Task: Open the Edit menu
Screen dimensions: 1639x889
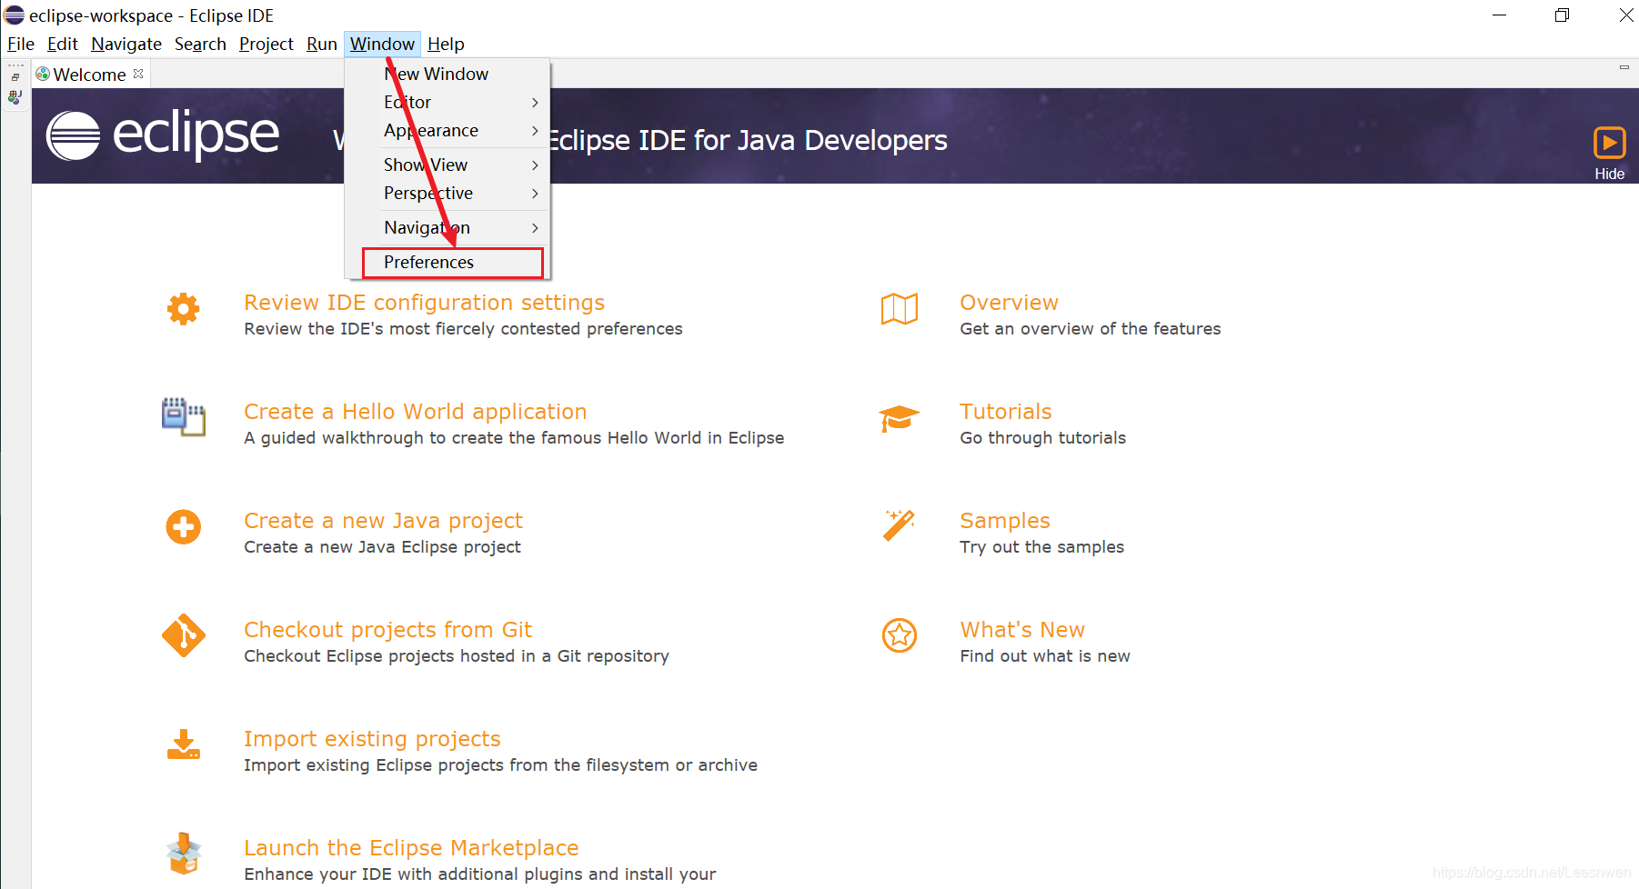Action: pyautogui.click(x=63, y=44)
